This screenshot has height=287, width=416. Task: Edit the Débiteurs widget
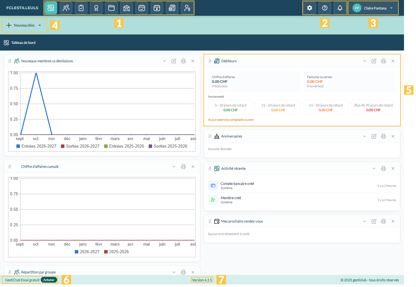tap(374, 61)
